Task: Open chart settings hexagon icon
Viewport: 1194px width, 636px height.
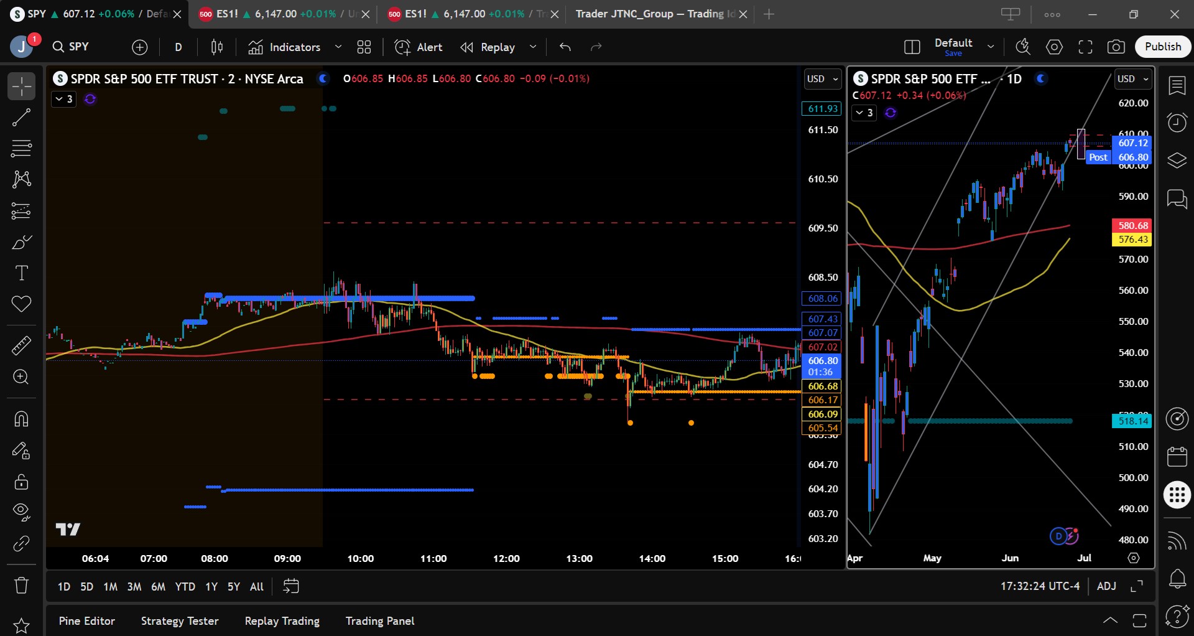Action: [1054, 47]
